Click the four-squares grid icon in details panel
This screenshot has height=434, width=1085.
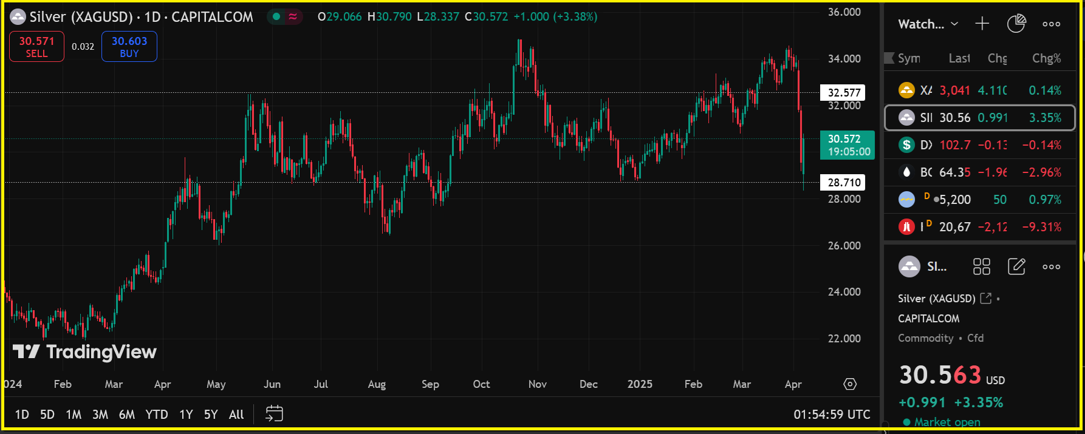click(x=981, y=266)
